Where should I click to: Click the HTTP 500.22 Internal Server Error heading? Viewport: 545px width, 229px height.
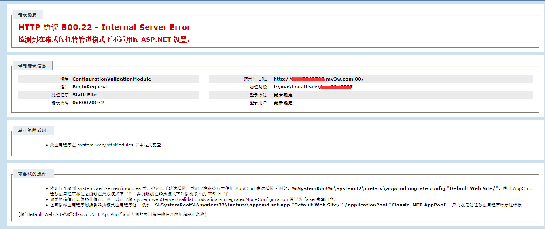104,28
